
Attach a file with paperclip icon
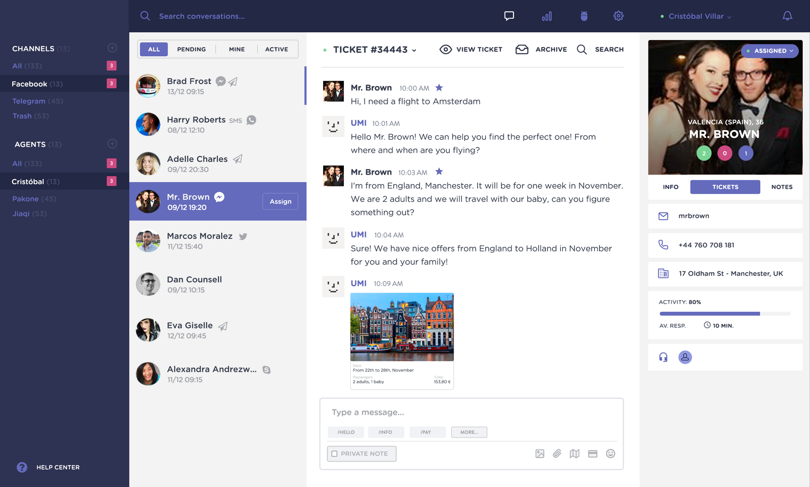[x=557, y=453]
